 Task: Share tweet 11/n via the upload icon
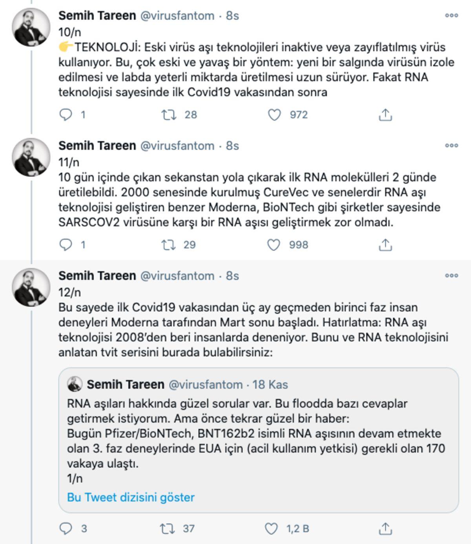coord(386,245)
